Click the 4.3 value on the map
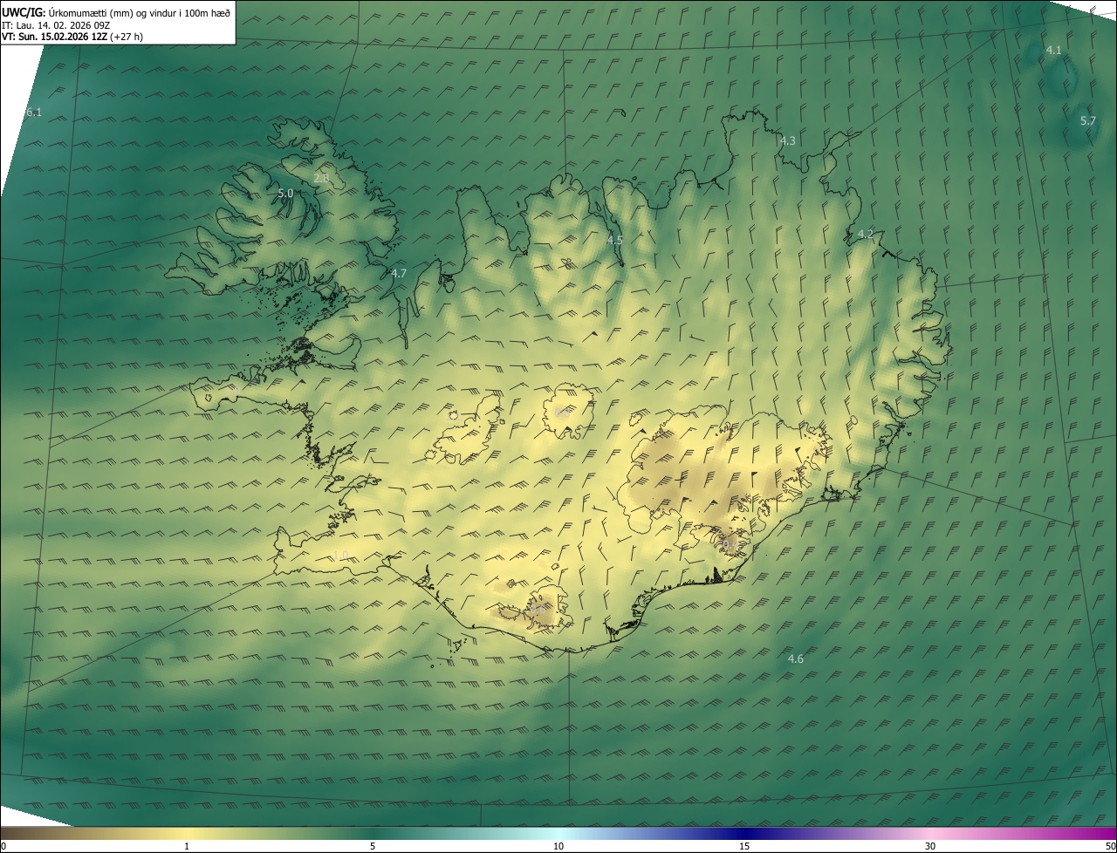 click(787, 140)
